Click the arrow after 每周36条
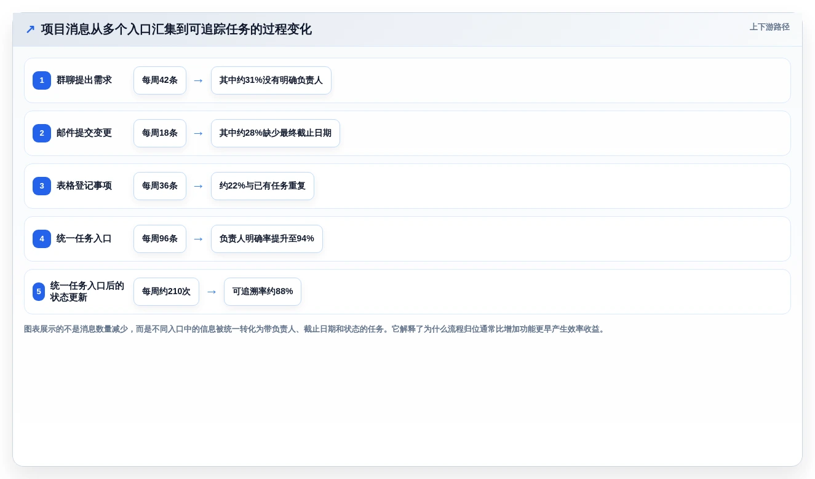The image size is (815, 479). tap(198, 186)
